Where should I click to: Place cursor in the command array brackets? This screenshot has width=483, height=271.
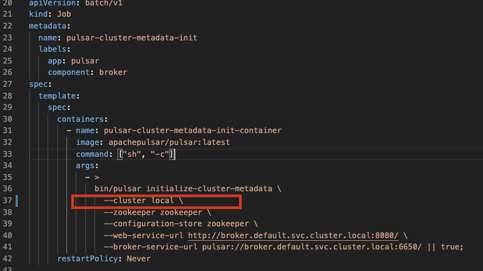coord(147,154)
